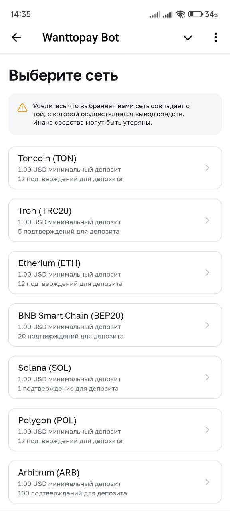The height and width of the screenshot is (511, 230).
Task: Open the three-dot overflow menu
Action: [216, 38]
